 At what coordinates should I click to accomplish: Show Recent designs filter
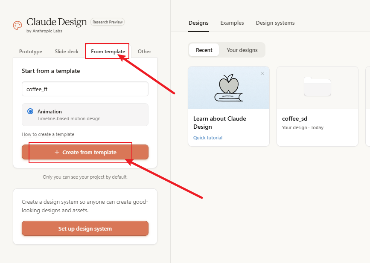(x=204, y=50)
